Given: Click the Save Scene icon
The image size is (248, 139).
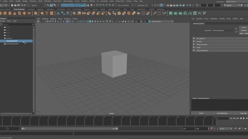Looking at the screenshot, I should pos(18,5).
